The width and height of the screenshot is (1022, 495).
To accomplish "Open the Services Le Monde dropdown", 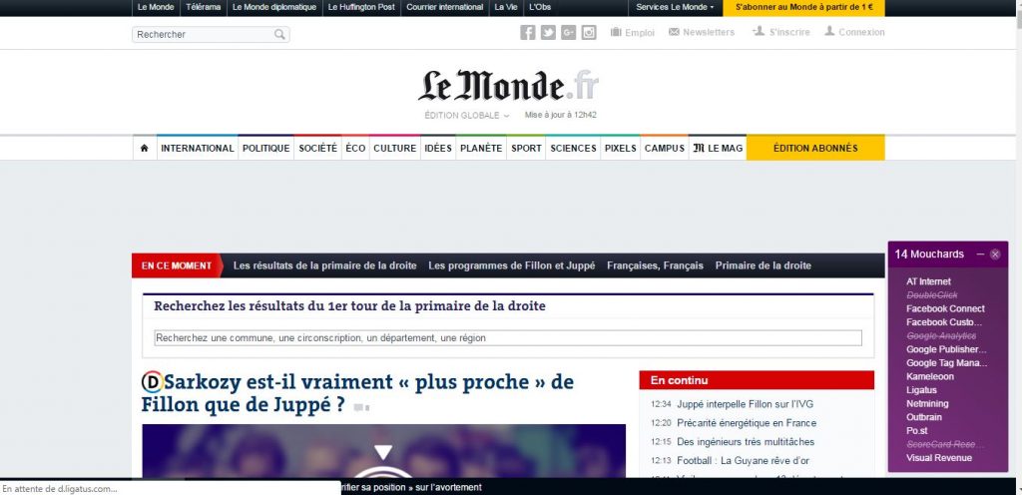I will [675, 7].
